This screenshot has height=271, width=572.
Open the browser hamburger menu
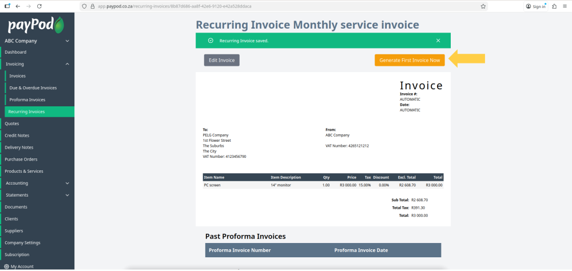pos(565,6)
